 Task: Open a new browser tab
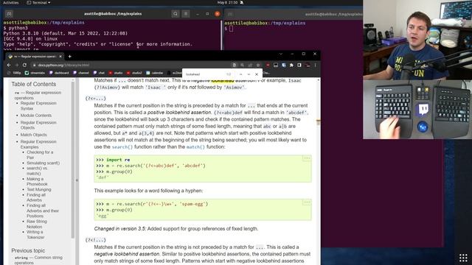pyautogui.click(x=70, y=56)
